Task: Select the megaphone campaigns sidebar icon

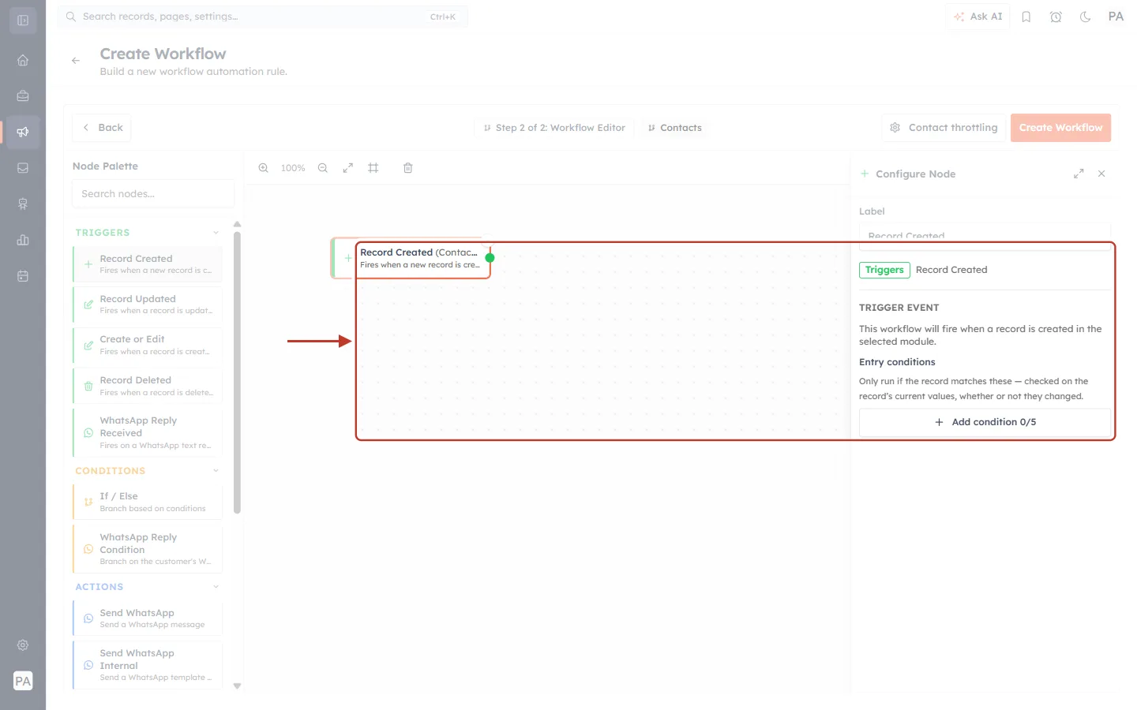Action: [x=23, y=132]
